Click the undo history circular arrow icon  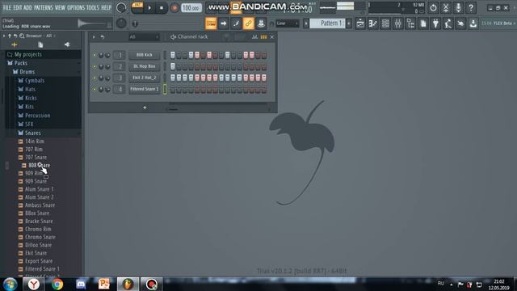(433, 7)
